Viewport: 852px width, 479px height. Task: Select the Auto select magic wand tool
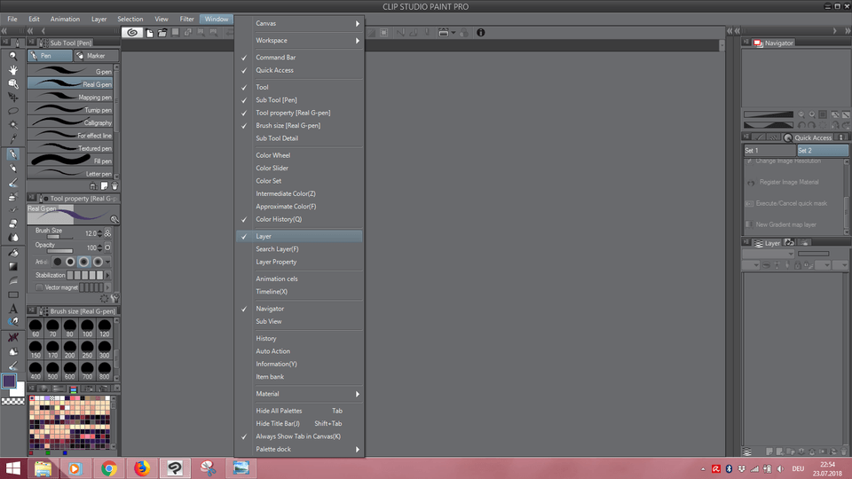click(x=13, y=124)
